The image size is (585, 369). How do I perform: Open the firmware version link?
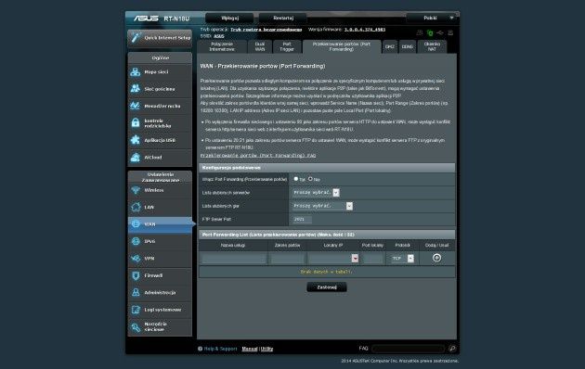[x=365, y=30]
